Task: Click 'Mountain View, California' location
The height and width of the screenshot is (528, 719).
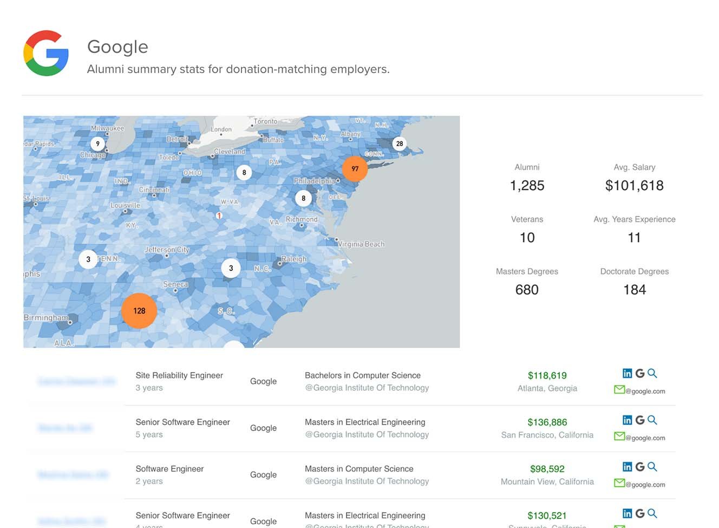Action: pyautogui.click(x=547, y=481)
